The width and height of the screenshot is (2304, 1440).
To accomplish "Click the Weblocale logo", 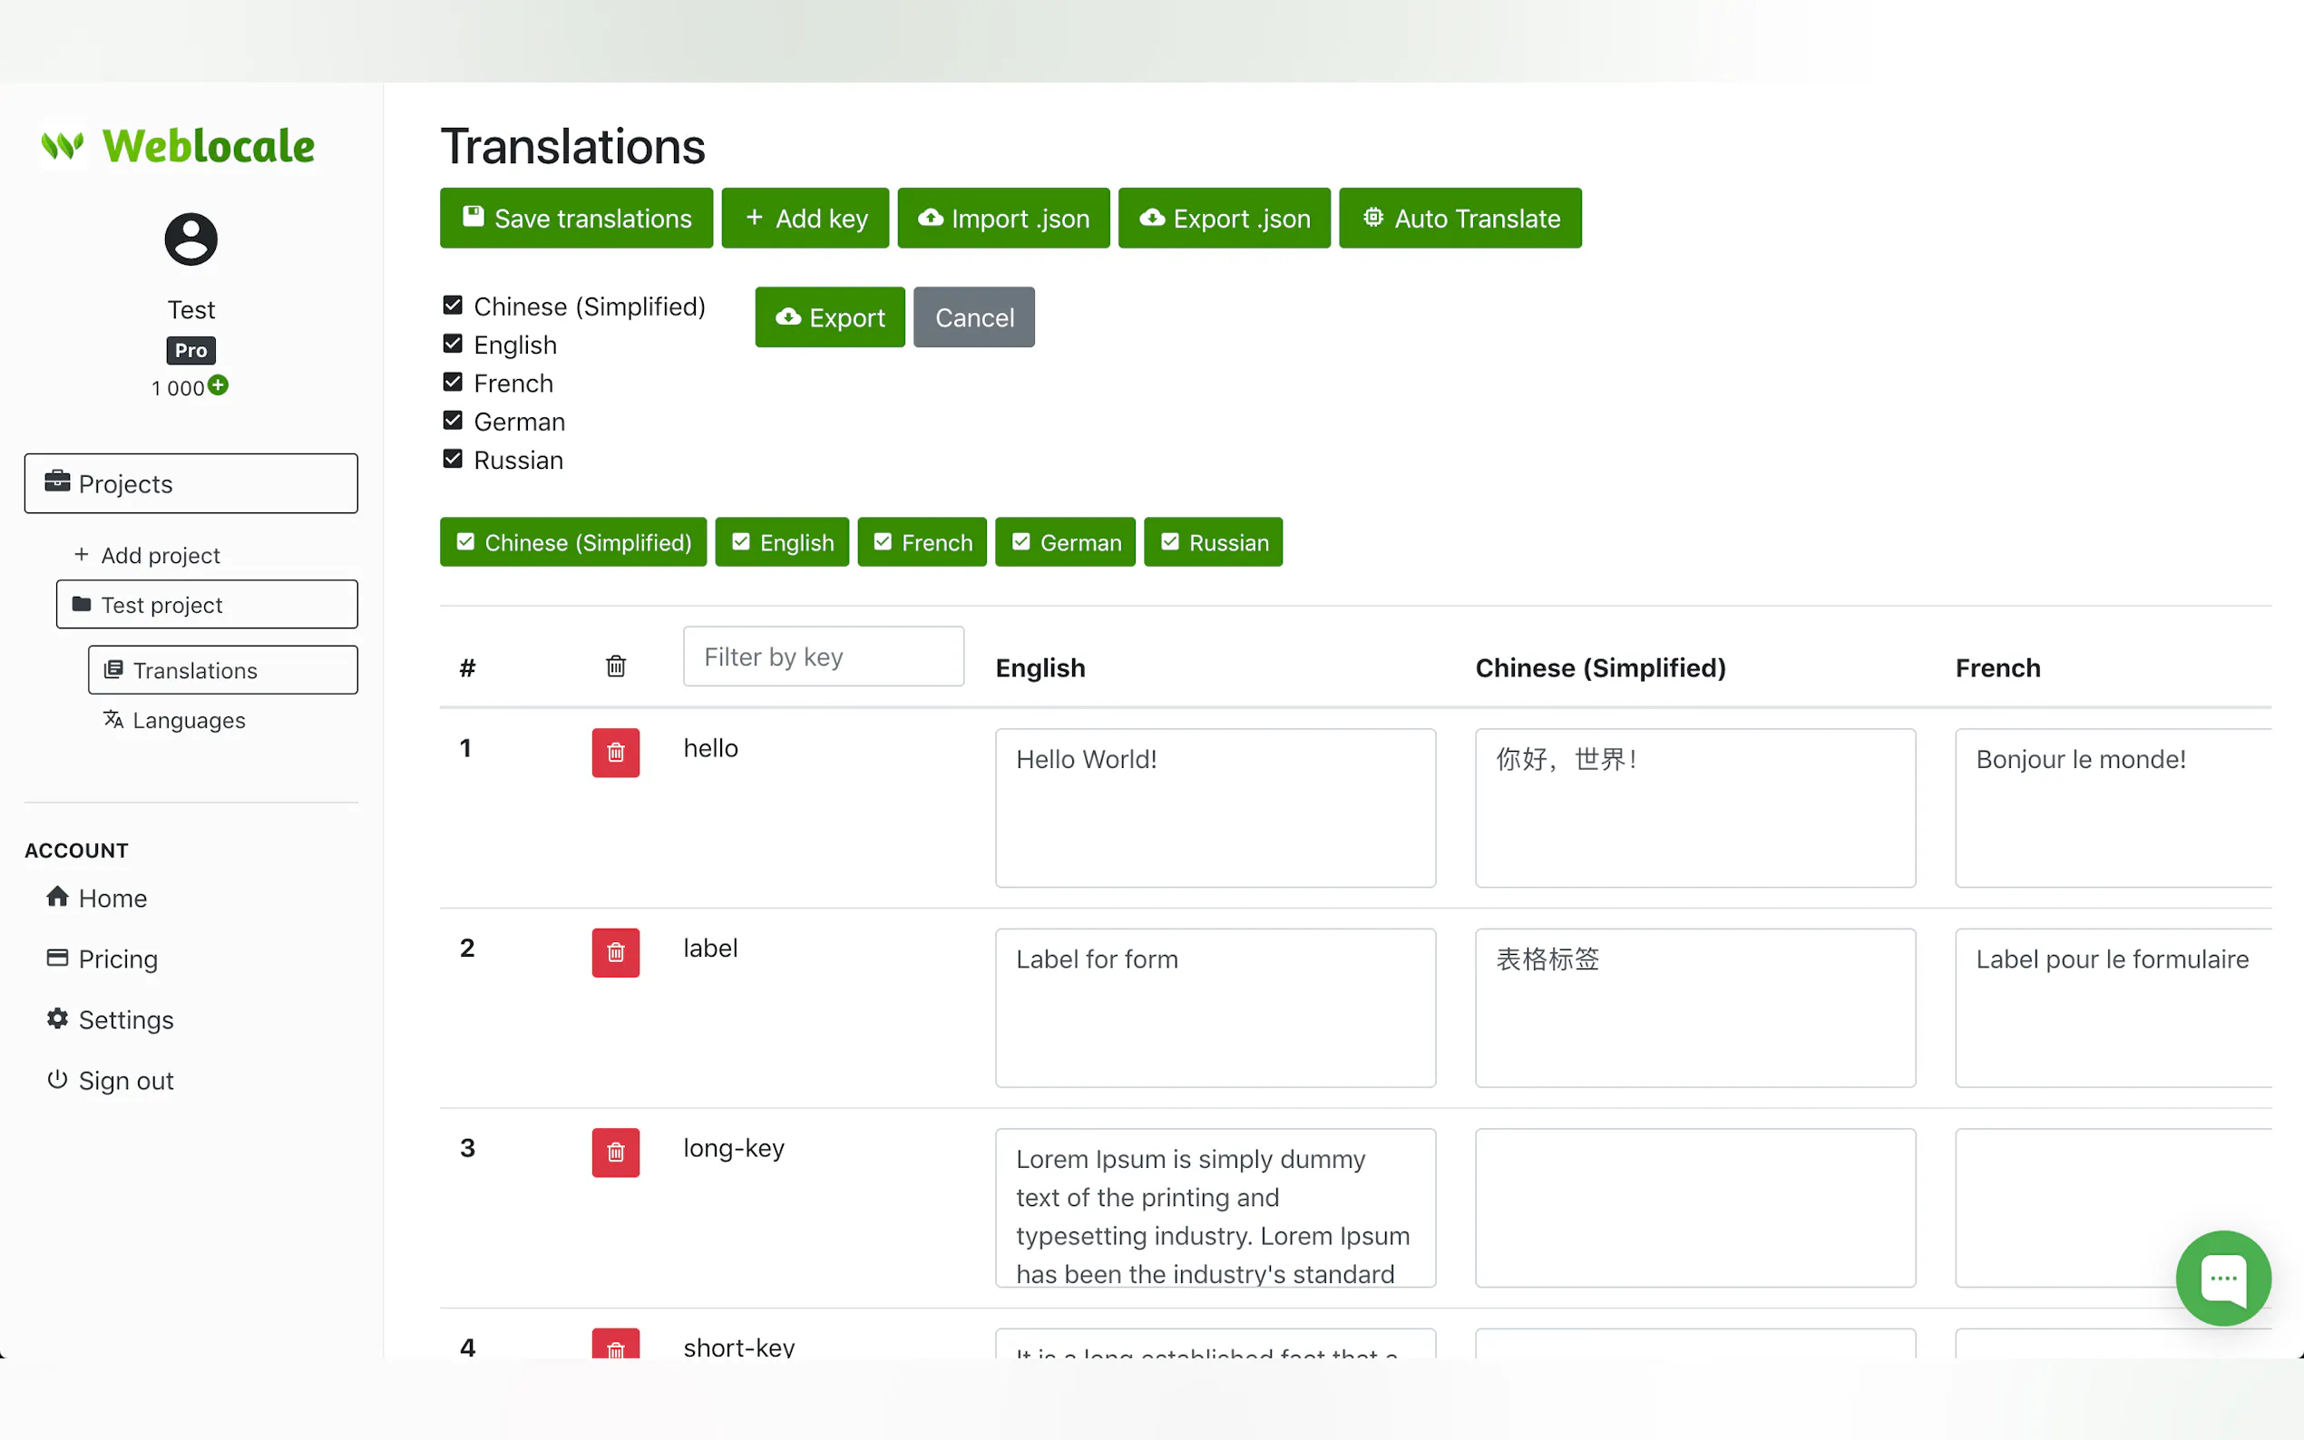I will pyautogui.click(x=178, y=146).
